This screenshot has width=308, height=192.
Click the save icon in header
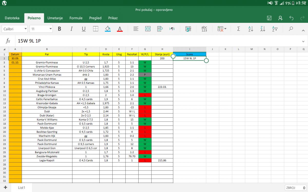click(269, 18)
